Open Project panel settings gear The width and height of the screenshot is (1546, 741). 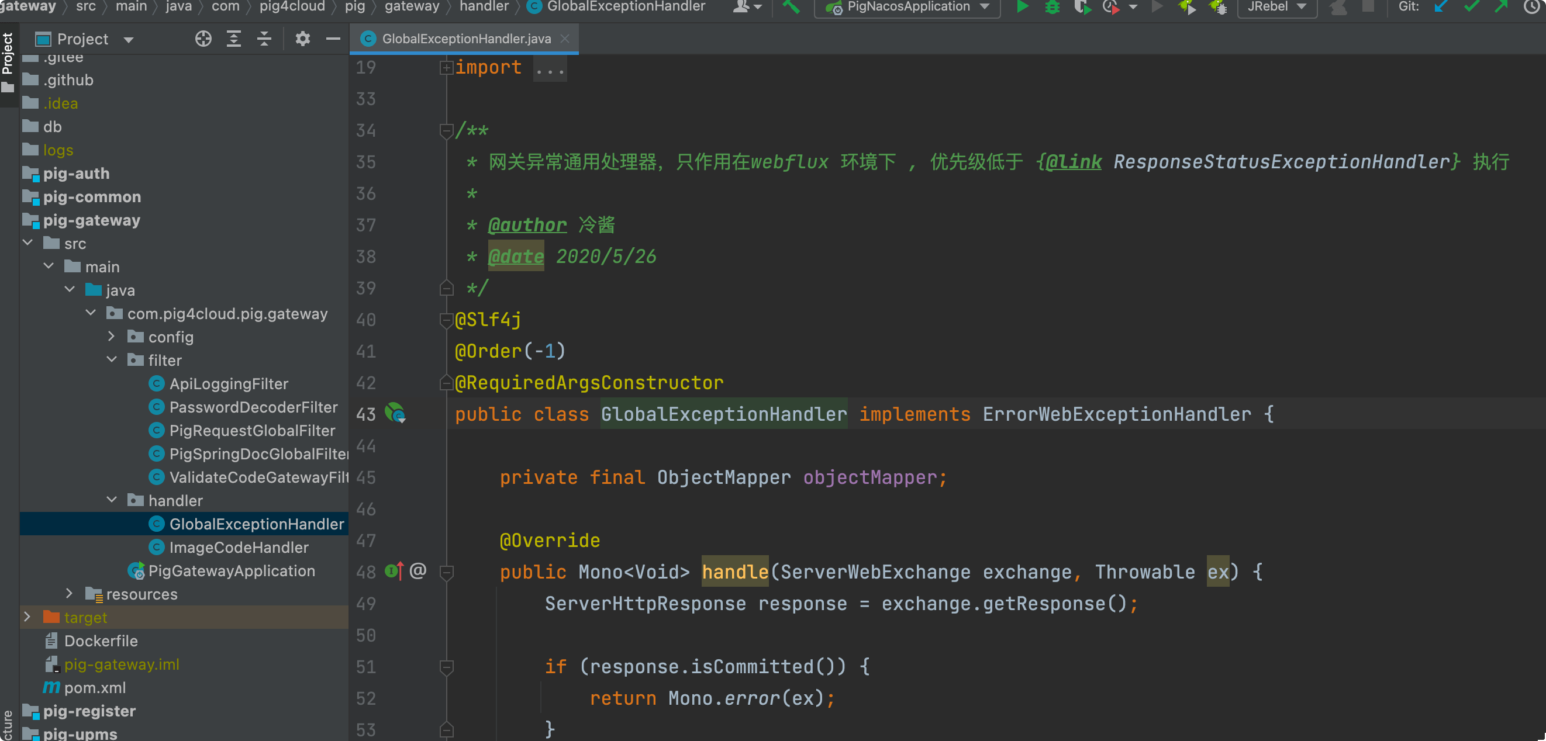click(302, 39)
